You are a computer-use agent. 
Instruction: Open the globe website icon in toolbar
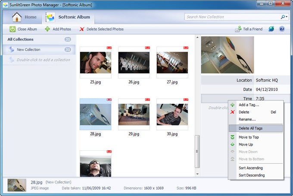point(271,29)
